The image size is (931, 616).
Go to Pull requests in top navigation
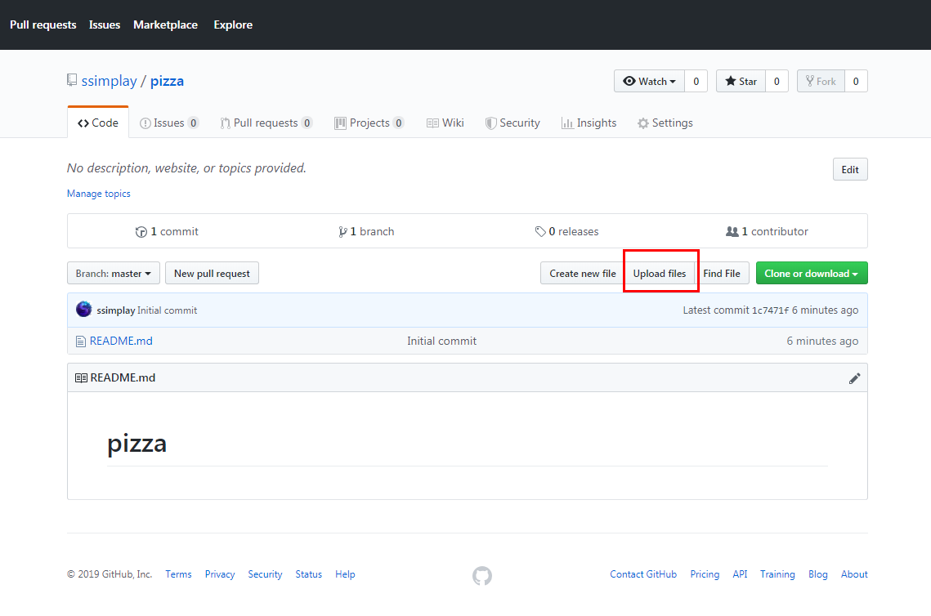tap(43, 25)
